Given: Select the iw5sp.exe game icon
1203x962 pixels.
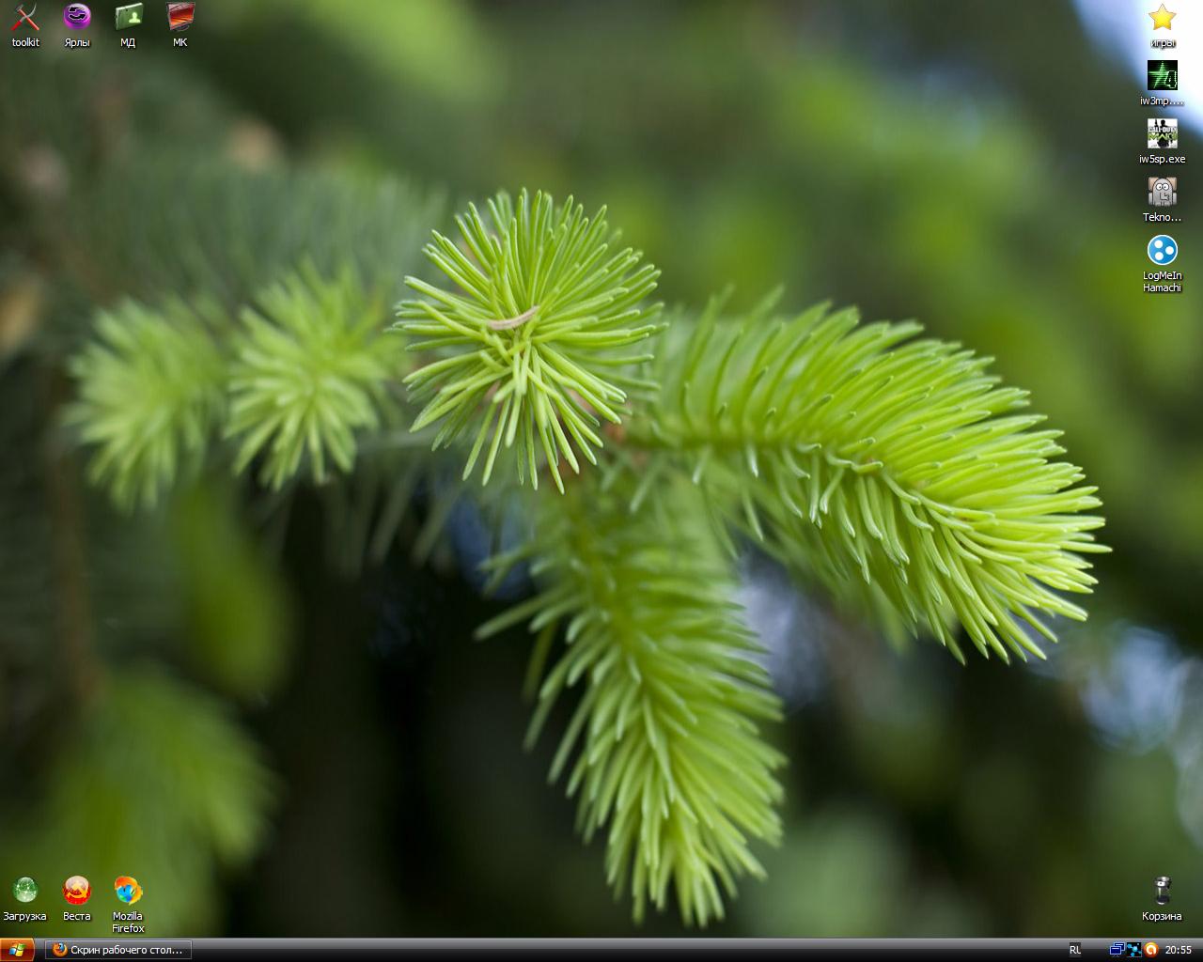Looking at the screenshot, I should tap(1162, 134).
